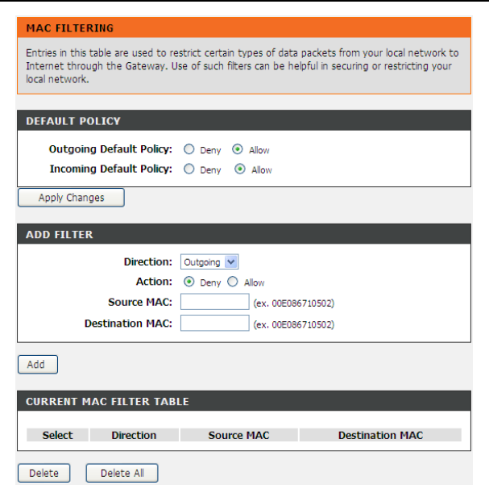Click the Delete All button
The image size is (489, 485).
(122, 473)
